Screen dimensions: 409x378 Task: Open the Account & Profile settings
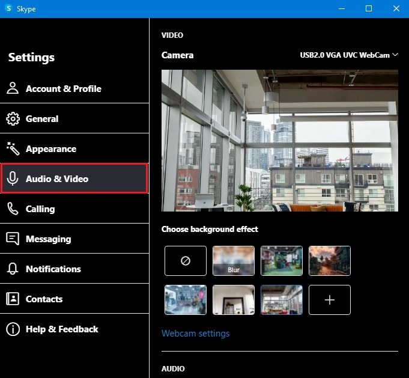click(x=74, y=88)
